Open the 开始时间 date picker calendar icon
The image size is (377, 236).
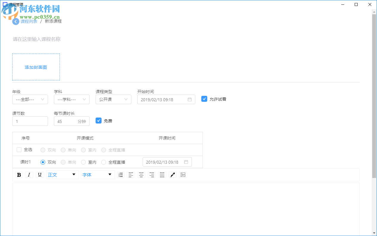point(189,99)
